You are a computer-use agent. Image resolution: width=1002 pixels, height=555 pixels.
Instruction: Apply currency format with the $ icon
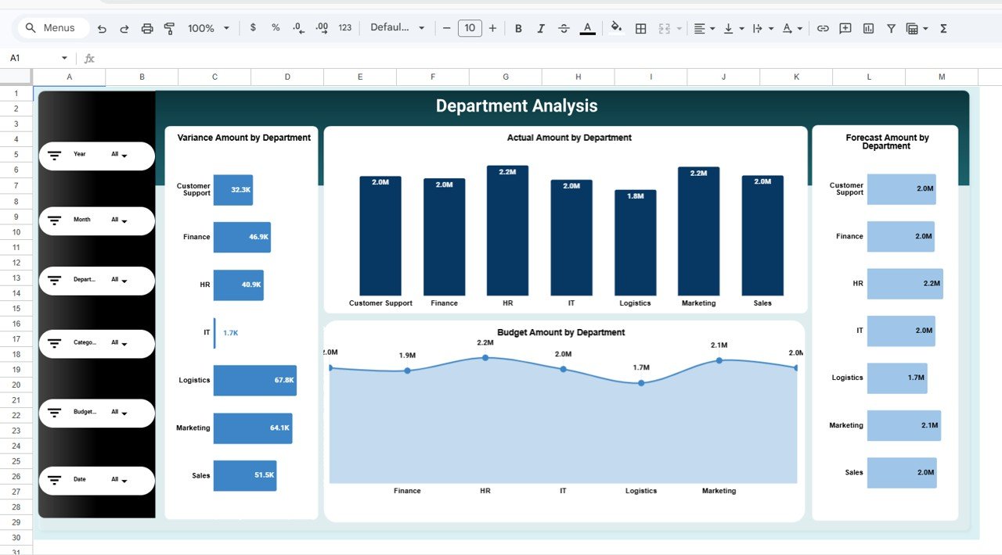253,27
